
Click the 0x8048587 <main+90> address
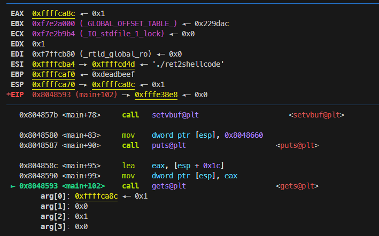point(60,145)
